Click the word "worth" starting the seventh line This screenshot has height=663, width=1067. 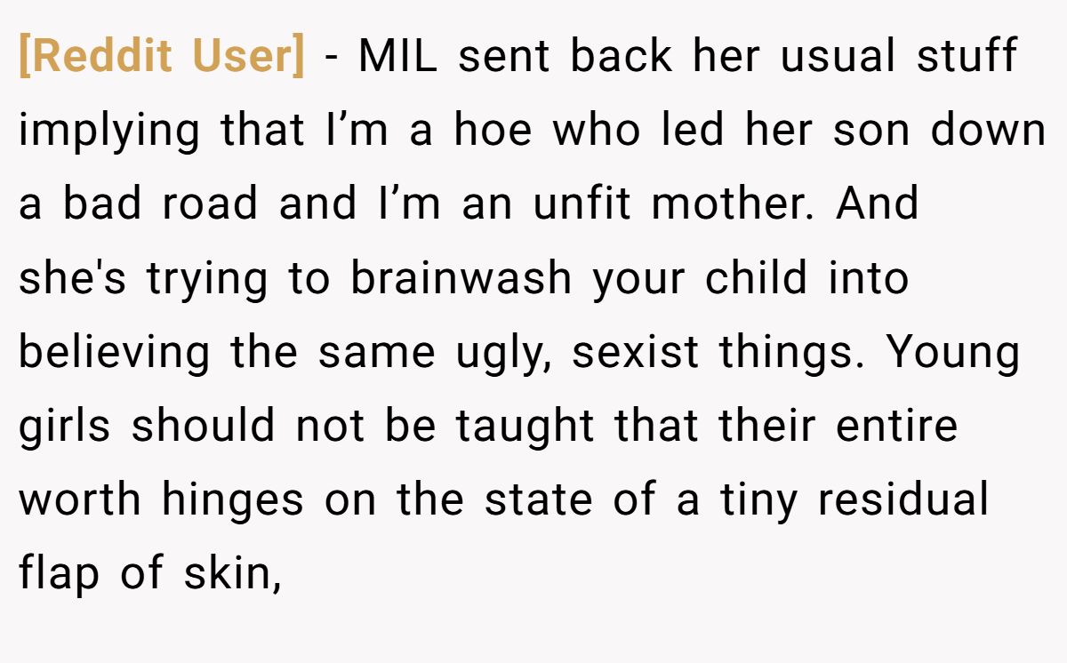(x=81, y=499)
